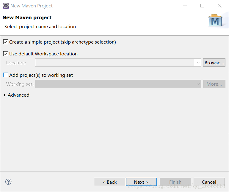Open the Working set dropdown arrow
This screenshot has width=229, height=192.
click(198, 84)
